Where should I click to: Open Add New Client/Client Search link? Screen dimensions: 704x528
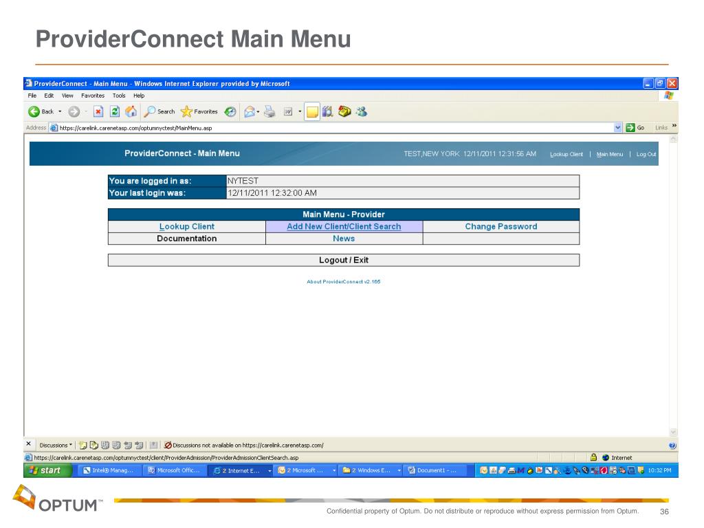(x=344, y=226)
